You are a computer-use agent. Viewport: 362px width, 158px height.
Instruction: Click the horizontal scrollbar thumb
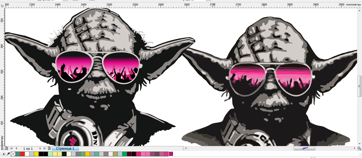click(304, 148)
